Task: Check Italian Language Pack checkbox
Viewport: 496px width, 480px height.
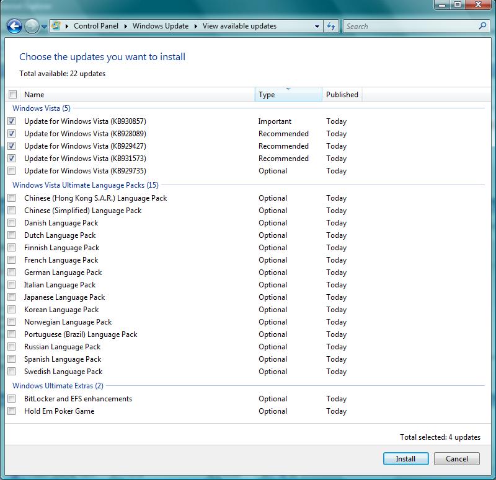Action: 12,284
